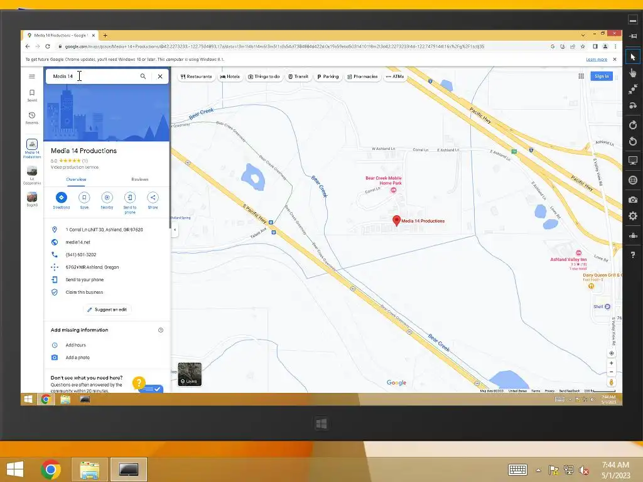Click Add hours

point(75,345)
